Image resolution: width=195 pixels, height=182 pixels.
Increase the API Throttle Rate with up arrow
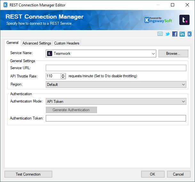pyautogui.click(x=63, y=75)
